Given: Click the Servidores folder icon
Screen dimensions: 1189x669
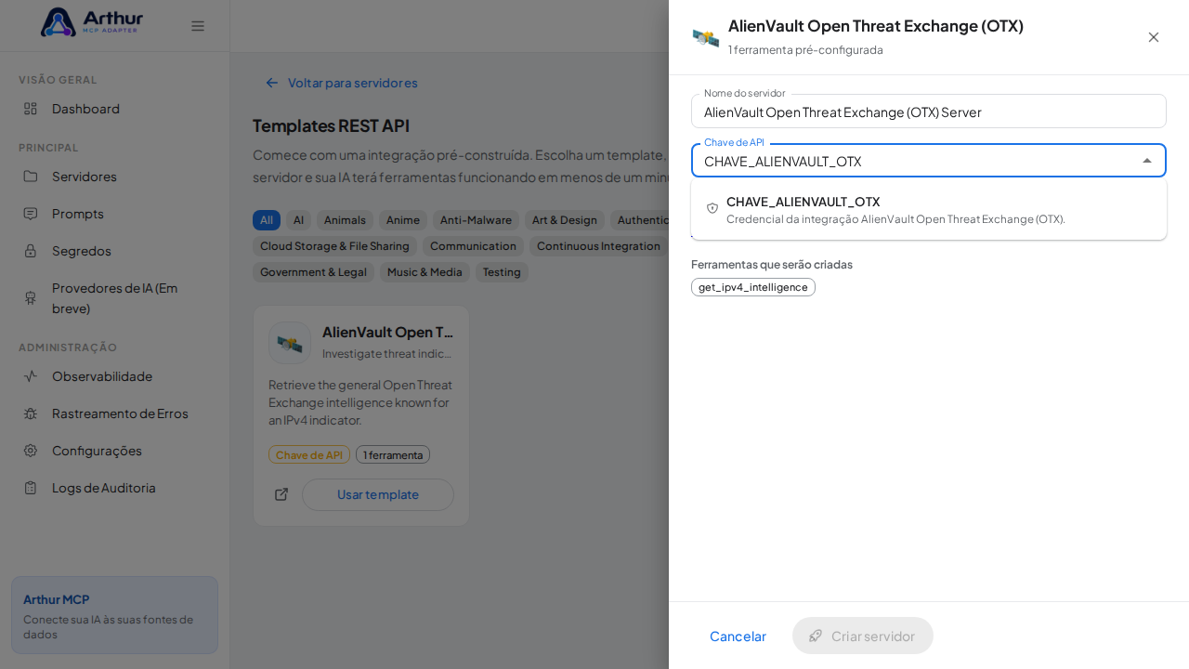Looking at the screenshot, I should (31, 177).
